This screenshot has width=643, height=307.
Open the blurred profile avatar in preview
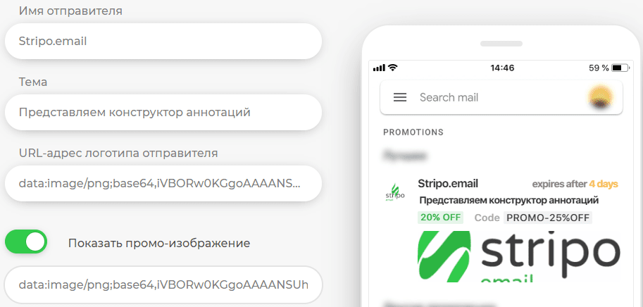coord(600,98)
